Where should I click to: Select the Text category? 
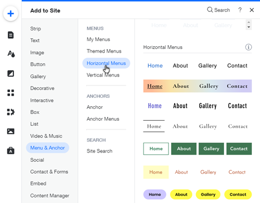[x=35, y=40]
